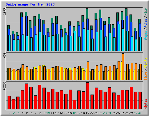Select day label 14 on the axis
This screenshot has height=116, width=149.
[x=65, y=113]
